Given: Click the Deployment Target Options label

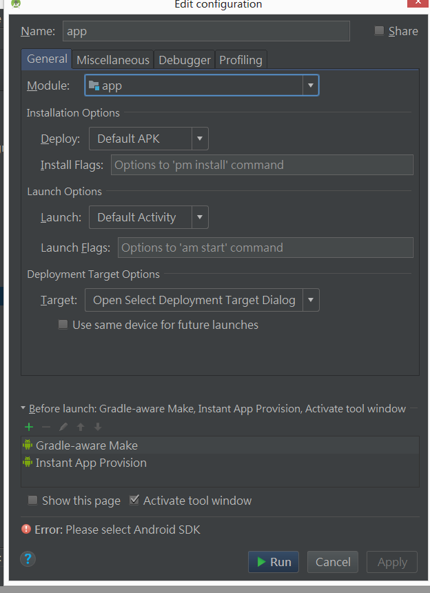Looking at the screenshot, I should click(x=93, y=274).
